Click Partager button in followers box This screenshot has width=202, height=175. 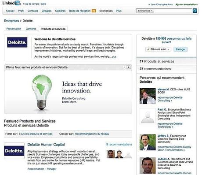pyautogui.click(x=180, y=49)
